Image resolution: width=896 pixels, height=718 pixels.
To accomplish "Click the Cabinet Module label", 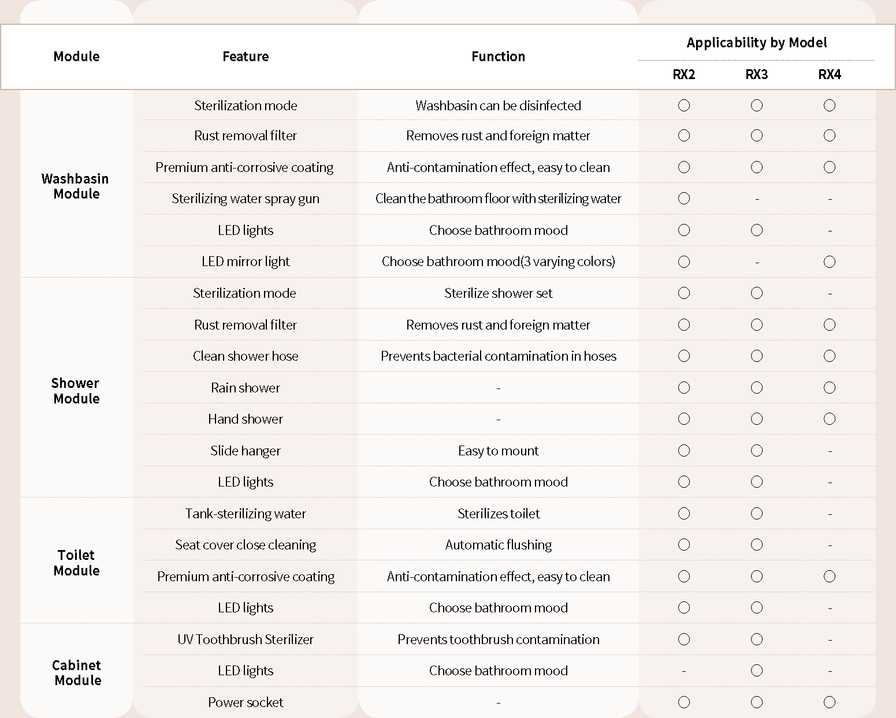I will [x=77, y=673].
